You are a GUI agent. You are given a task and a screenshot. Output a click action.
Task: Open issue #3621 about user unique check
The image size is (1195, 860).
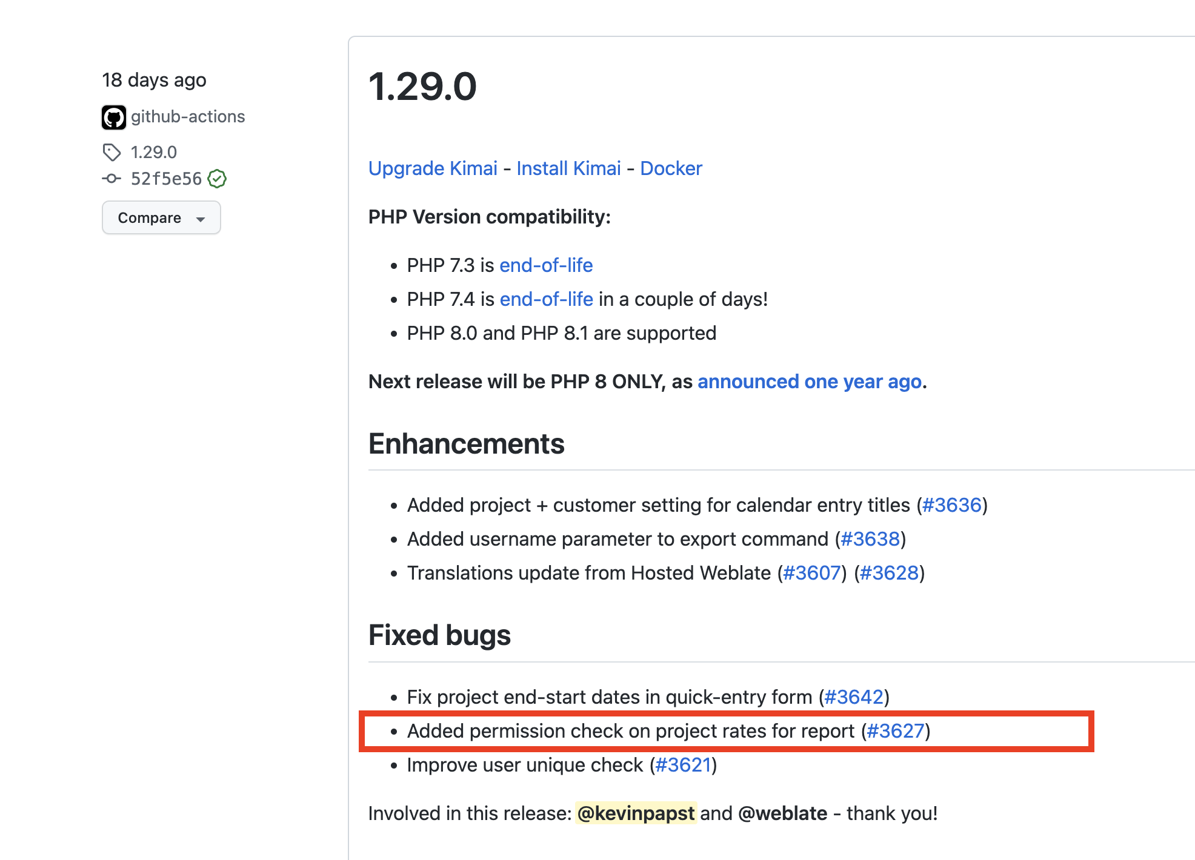click(x=683, y=764)
